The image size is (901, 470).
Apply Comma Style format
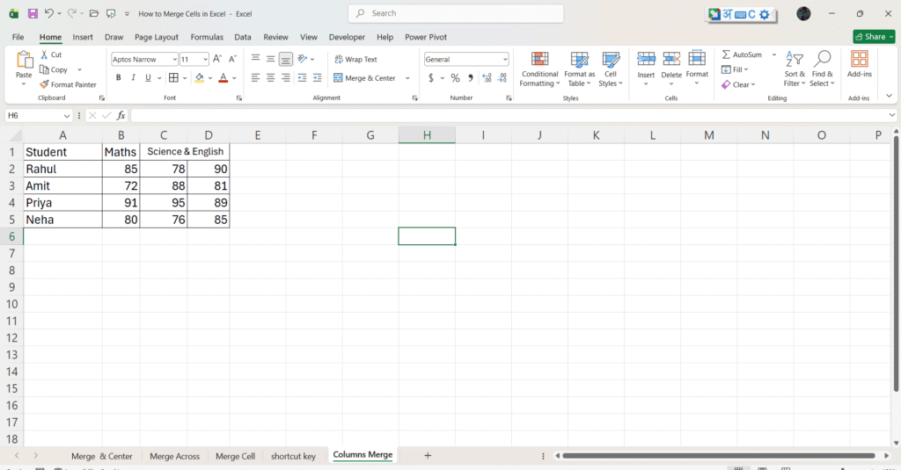[x=471, y=77]
